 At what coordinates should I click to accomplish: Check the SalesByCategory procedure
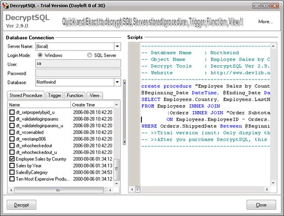tap(12, 172)
